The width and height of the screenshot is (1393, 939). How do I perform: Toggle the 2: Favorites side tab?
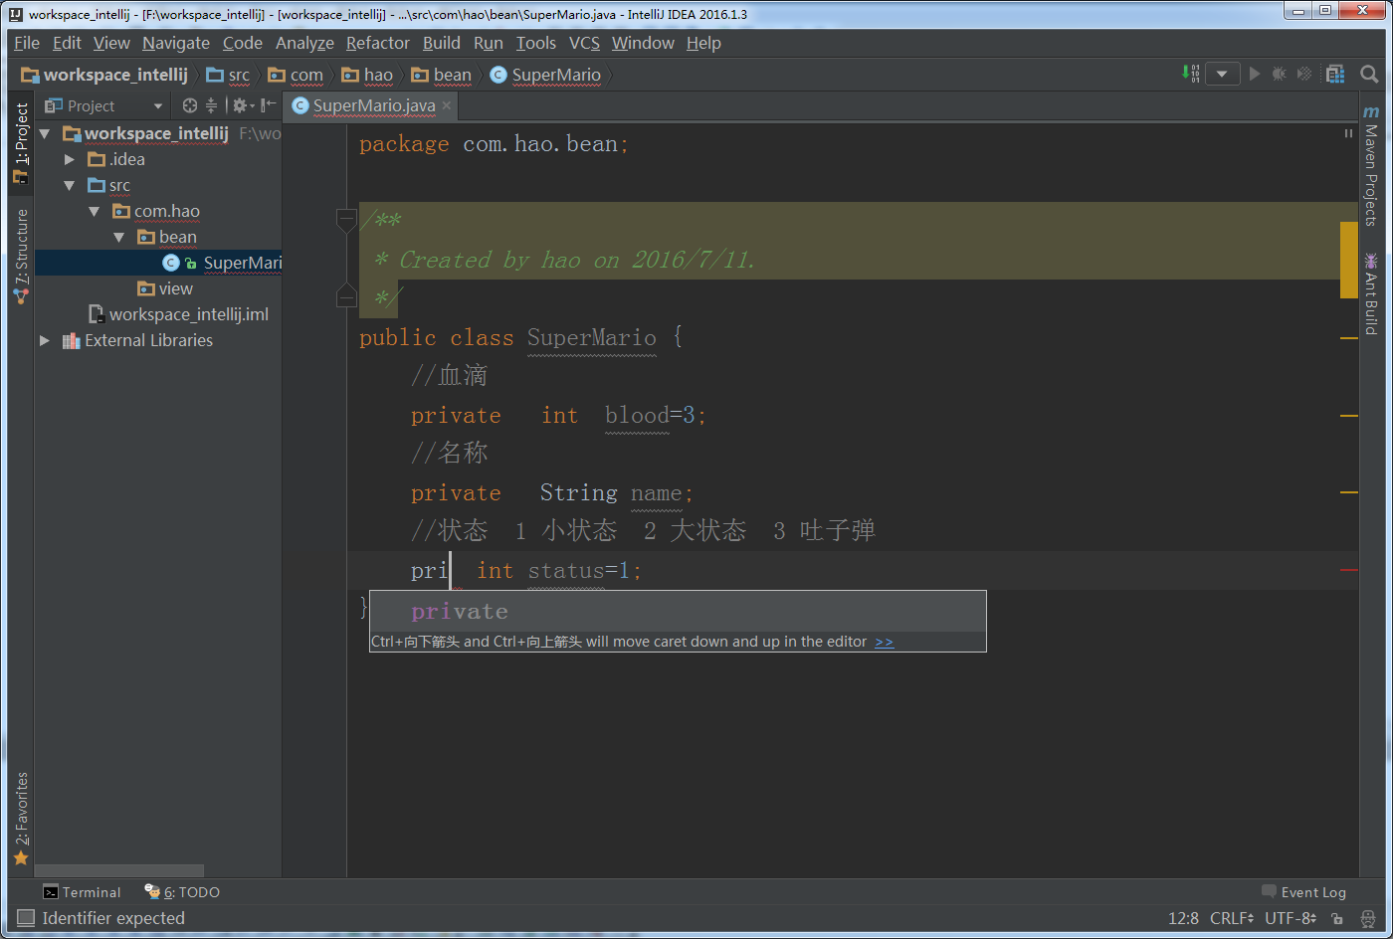[21, 818]
